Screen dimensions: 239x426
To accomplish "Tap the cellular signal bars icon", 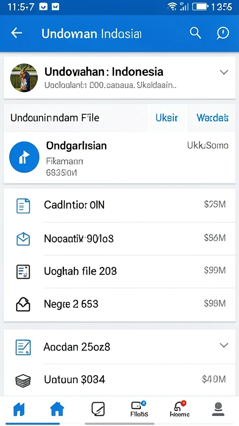I will pyautogui.click(x=184, y=7).
